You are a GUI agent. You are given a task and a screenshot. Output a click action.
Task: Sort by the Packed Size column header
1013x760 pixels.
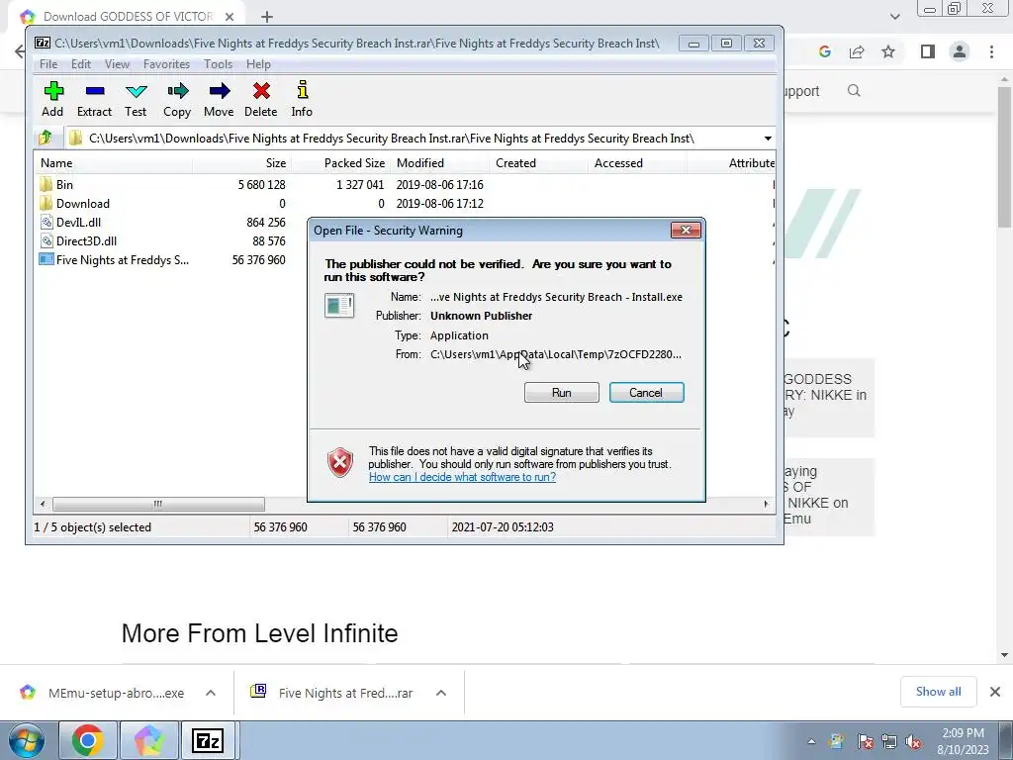click(x=340, y=163)
